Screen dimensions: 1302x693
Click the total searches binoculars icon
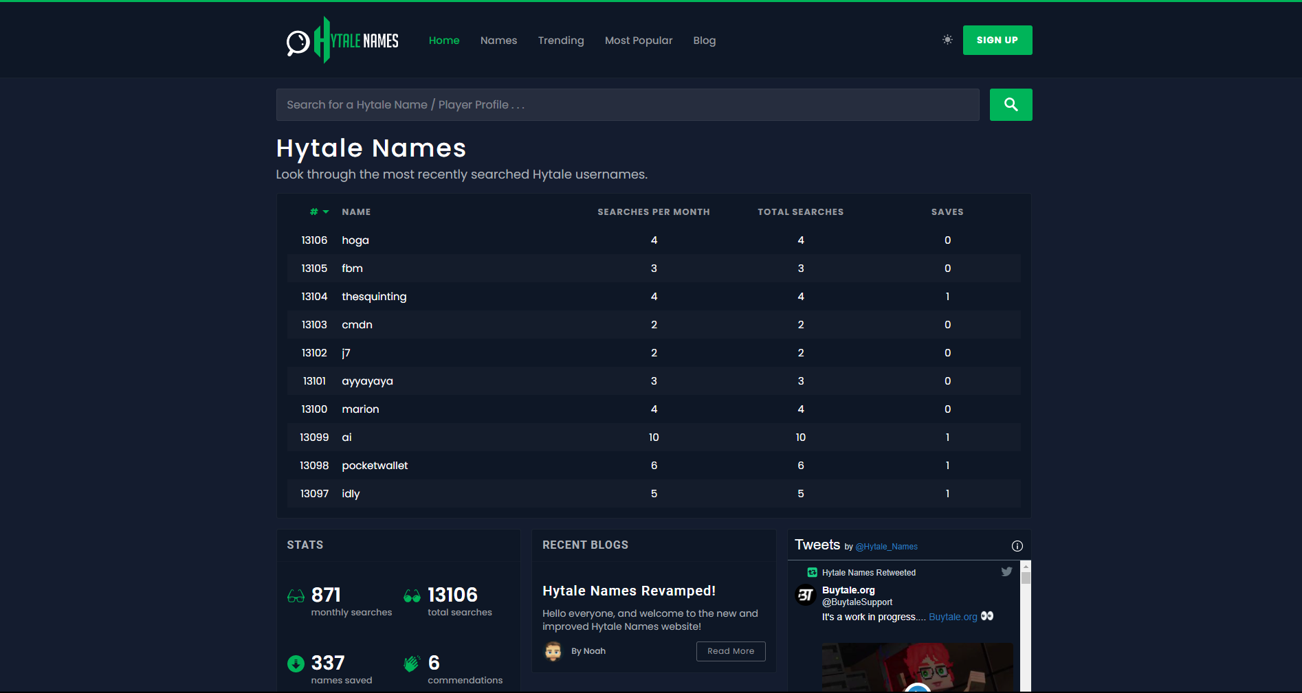pyautogui.click(x=412, y=595)
